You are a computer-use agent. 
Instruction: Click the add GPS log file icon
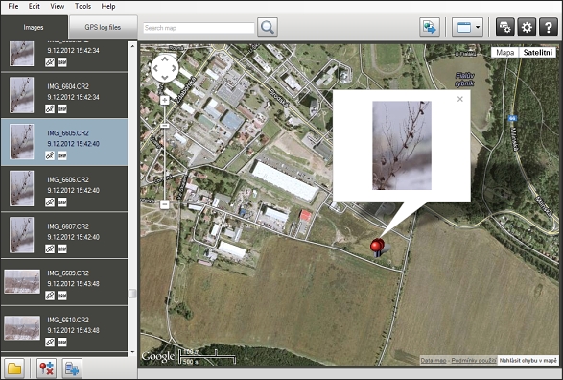click(72, 368)
